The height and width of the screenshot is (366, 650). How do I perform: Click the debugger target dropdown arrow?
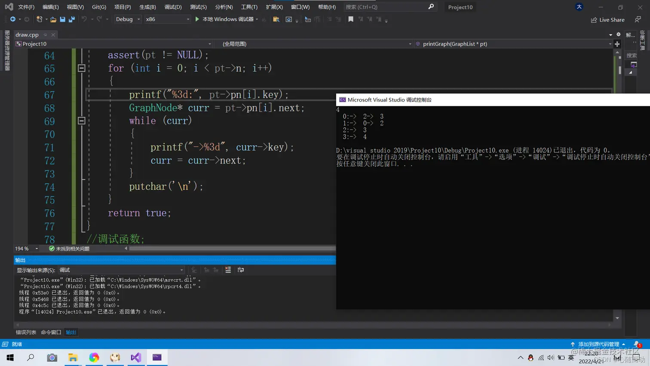click(x=257, y=19)
